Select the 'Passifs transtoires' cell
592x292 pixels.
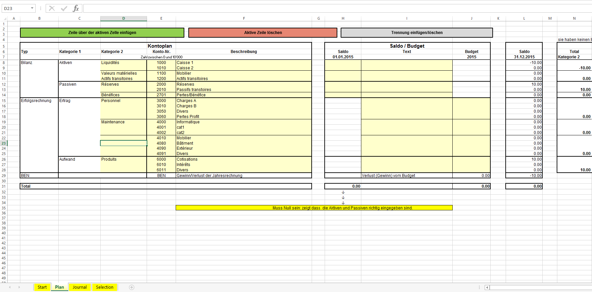(244, 90)
